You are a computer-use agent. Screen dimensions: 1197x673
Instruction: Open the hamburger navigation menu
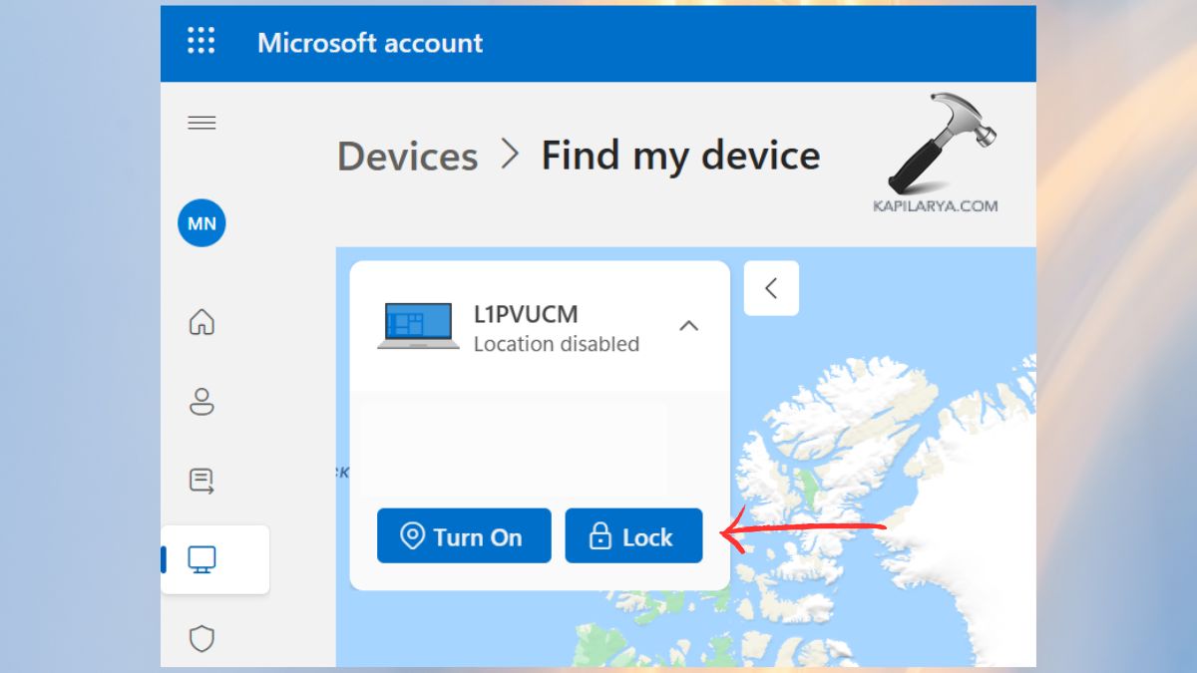[201, 122]
